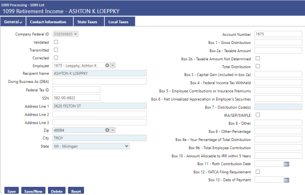This screenshot has width=305, height=195.
Task: Open calendar picker for Date of Payment
Action: [286, 180]
